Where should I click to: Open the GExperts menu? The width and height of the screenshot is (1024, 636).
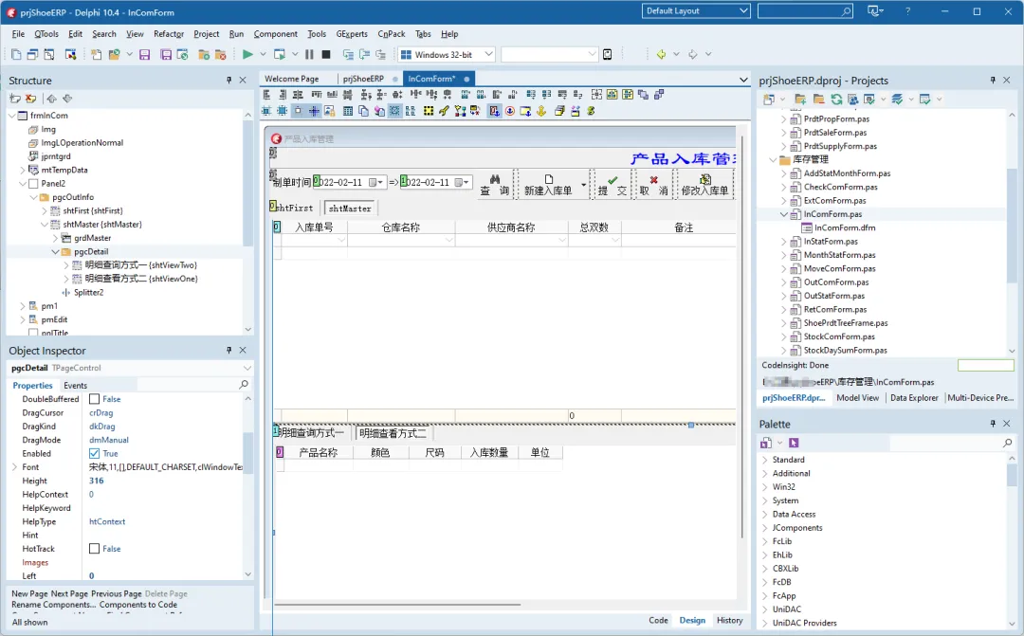point(352,34)
